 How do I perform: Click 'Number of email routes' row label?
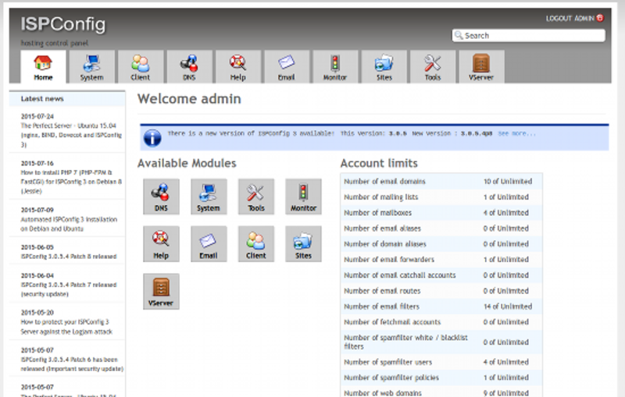click(x=382, y=291)
